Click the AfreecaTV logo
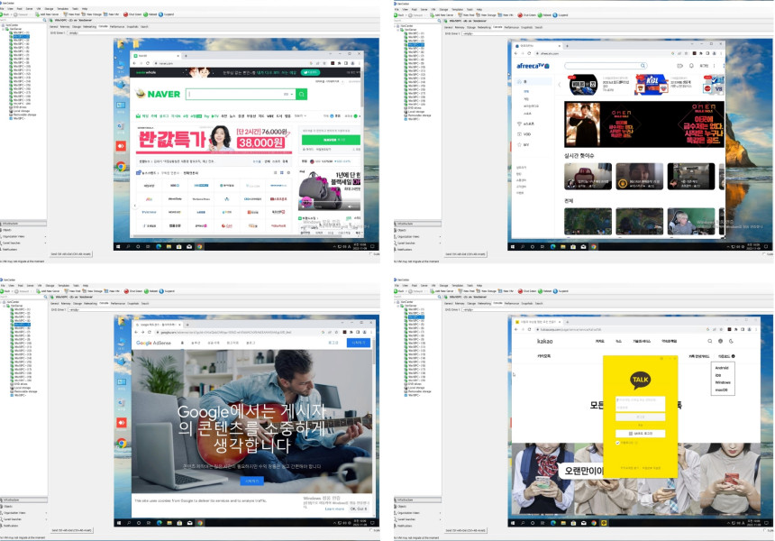This screenshot has height=541, width=775. click(x=533, y=66)
